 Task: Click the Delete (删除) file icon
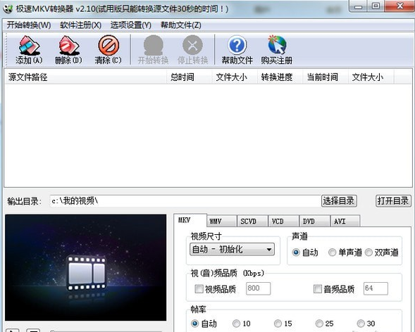click(68, 50)
